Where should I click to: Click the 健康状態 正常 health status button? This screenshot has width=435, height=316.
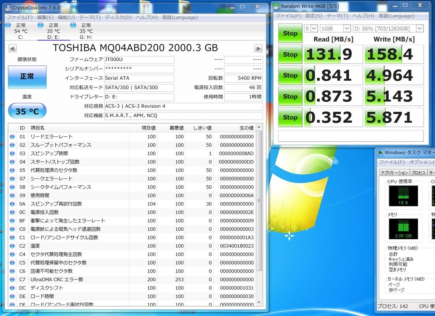(27, 77)
